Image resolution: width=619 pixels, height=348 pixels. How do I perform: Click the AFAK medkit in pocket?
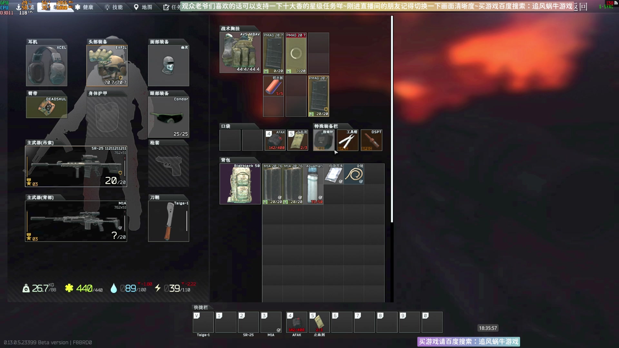[275, 140]
